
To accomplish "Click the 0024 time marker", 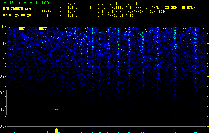I will [83, 29].
